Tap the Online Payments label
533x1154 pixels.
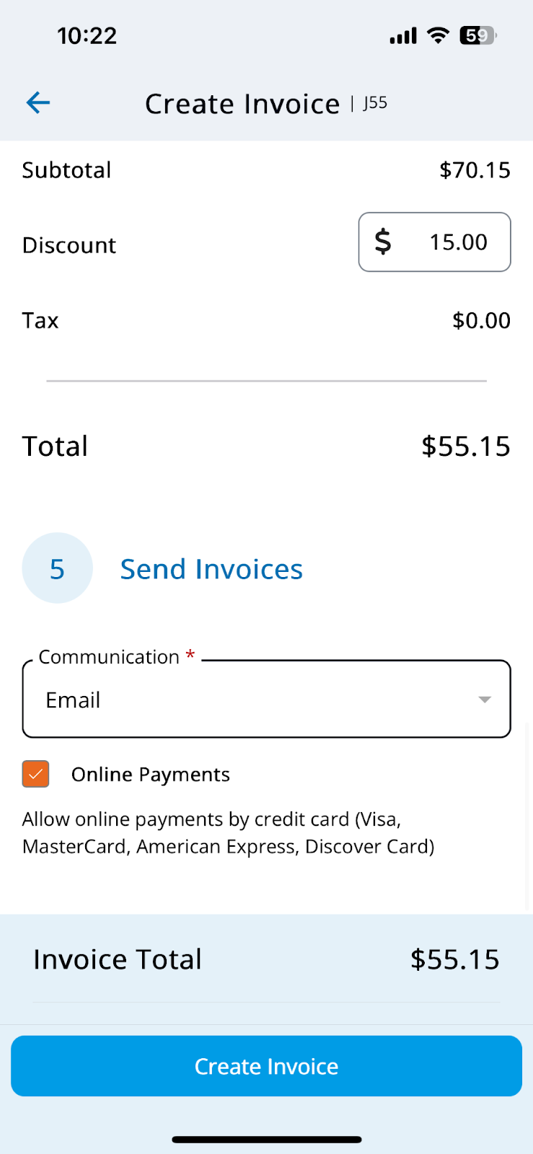(x=151, y=775)
